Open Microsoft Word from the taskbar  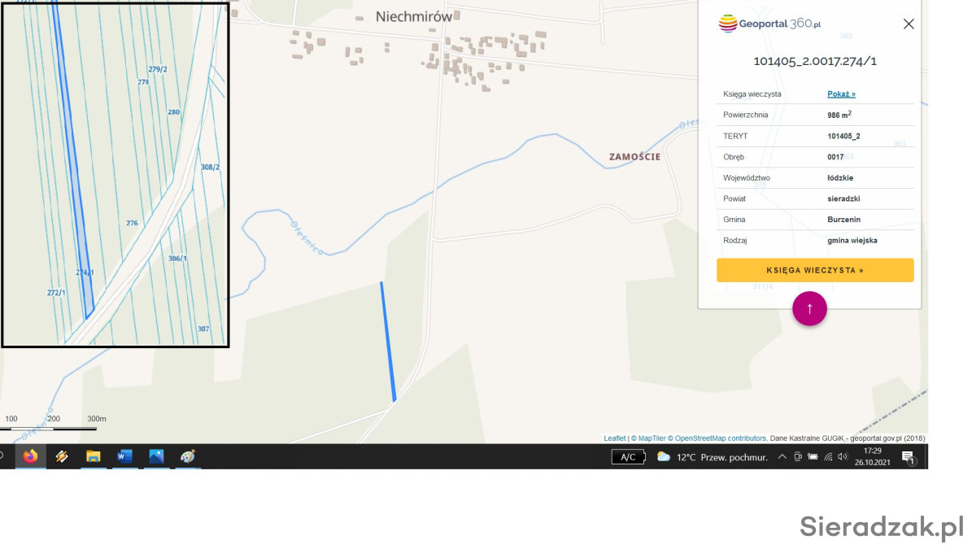pyautogui.click(x=124, y=456)
